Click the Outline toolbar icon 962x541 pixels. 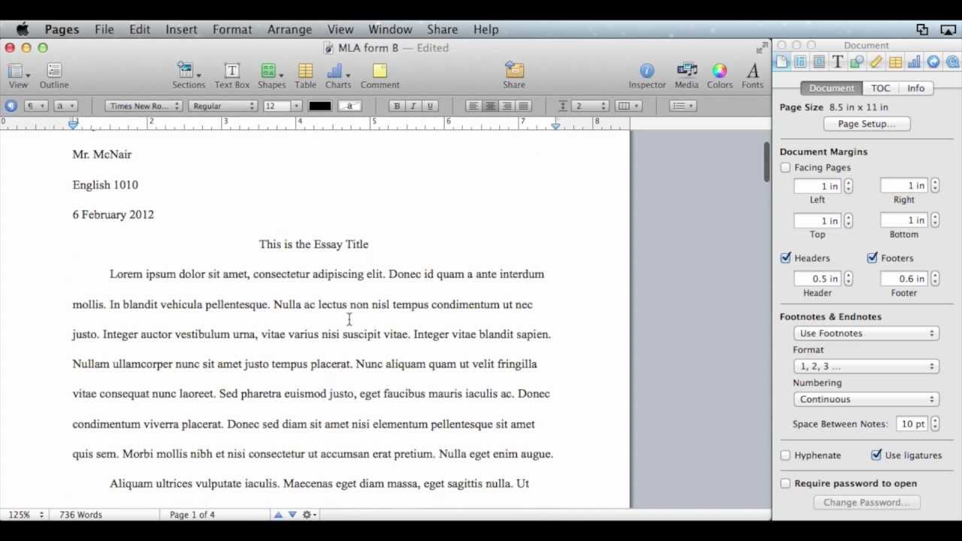pos(54,71)
